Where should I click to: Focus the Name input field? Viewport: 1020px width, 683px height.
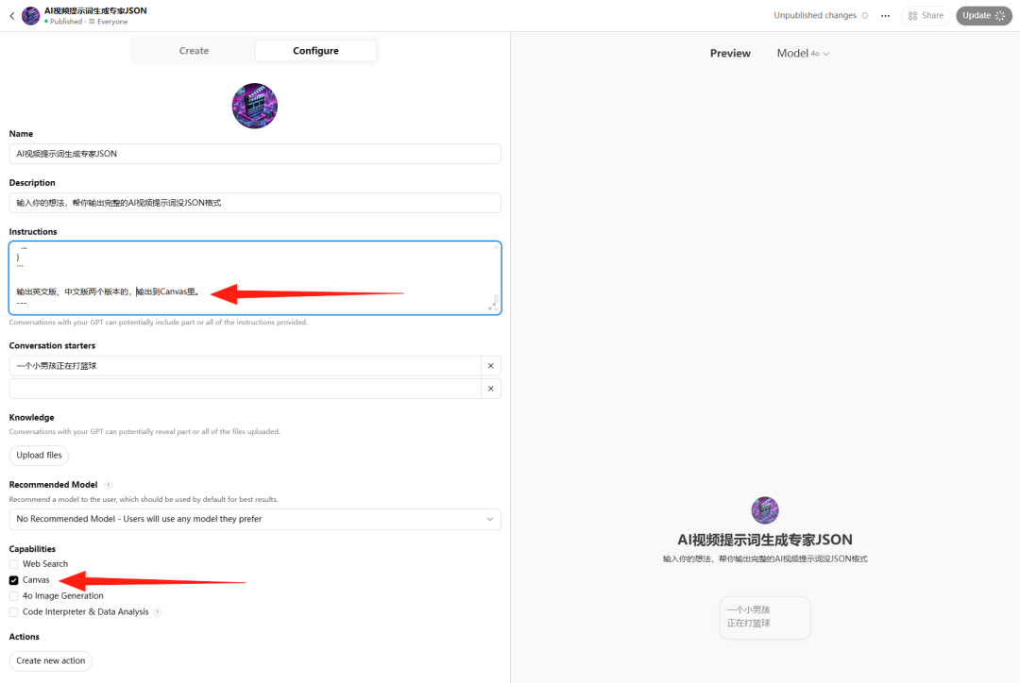(x=255, y=154)
